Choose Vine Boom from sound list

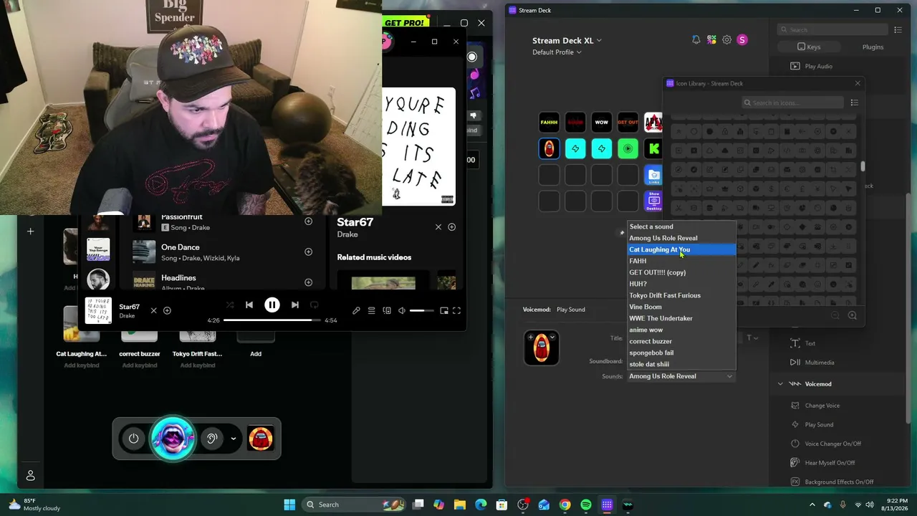point(681,307)
